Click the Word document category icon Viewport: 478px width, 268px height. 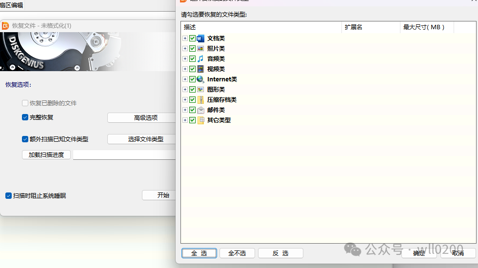tap(200, 38)
